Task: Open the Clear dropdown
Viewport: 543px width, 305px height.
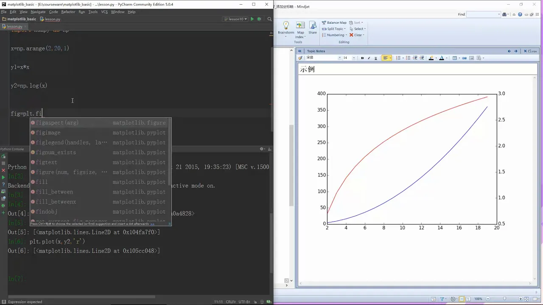Action: click(x=357, y=35)
